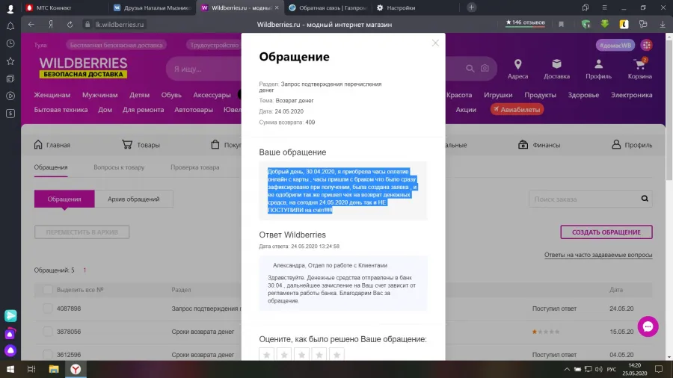
Task: Go to Главная in the account menu
Action: pos(52,145)
